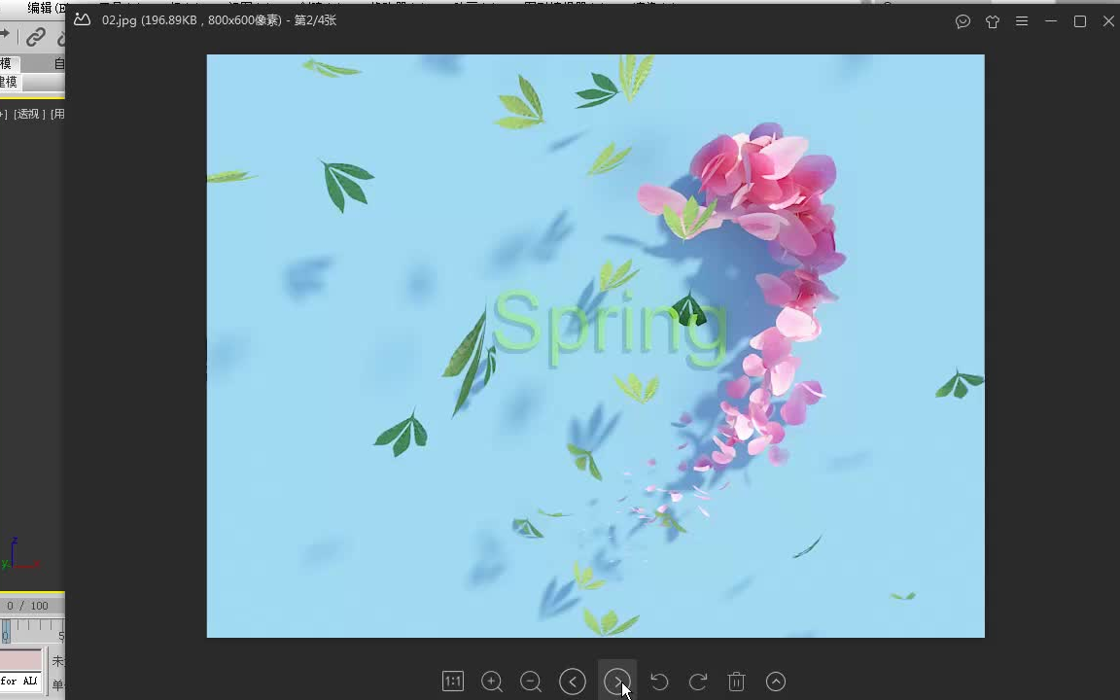Go back to the previous image
The image size is (1120, 700).
click(573, 682)
